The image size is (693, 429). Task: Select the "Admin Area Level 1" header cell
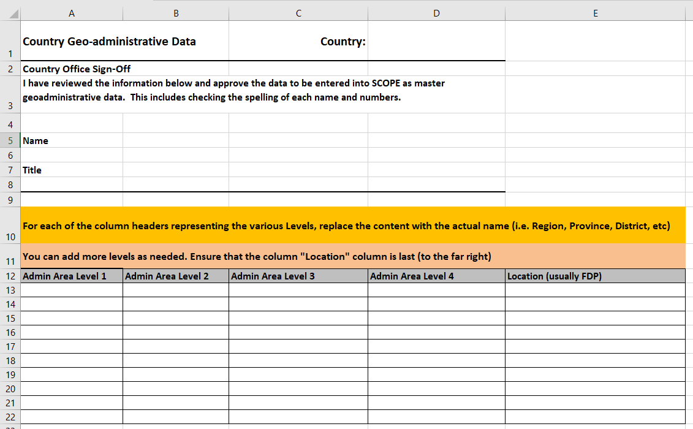tap(71, 276)
